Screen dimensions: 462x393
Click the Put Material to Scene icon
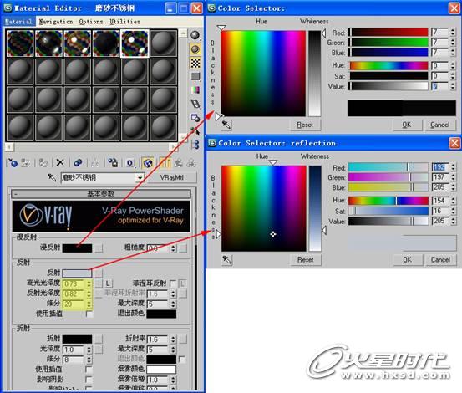click(x=26, y=163)
